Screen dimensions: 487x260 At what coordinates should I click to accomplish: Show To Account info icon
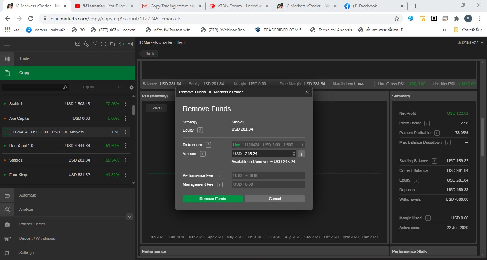[x=208, y=145]
